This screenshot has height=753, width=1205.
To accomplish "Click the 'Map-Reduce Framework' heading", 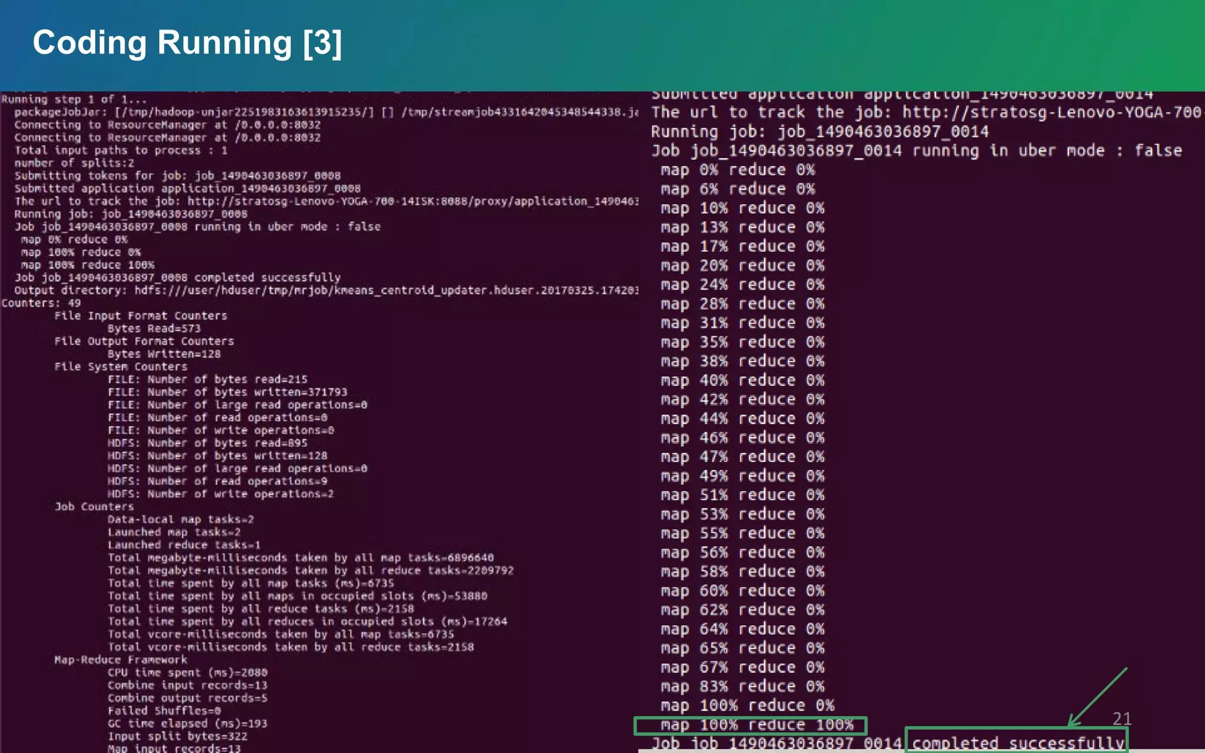I will pos(121,660).
